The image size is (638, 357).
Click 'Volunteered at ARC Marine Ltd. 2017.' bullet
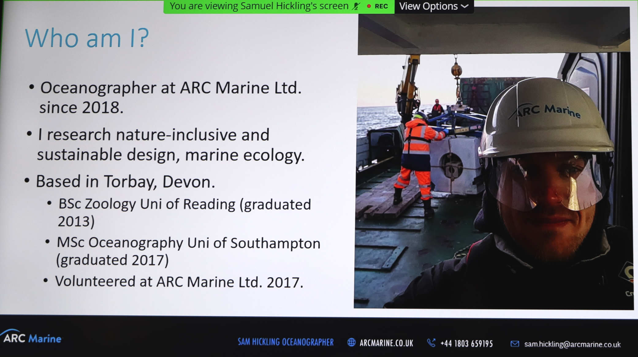pyautogui.click(x=179, y=281)
